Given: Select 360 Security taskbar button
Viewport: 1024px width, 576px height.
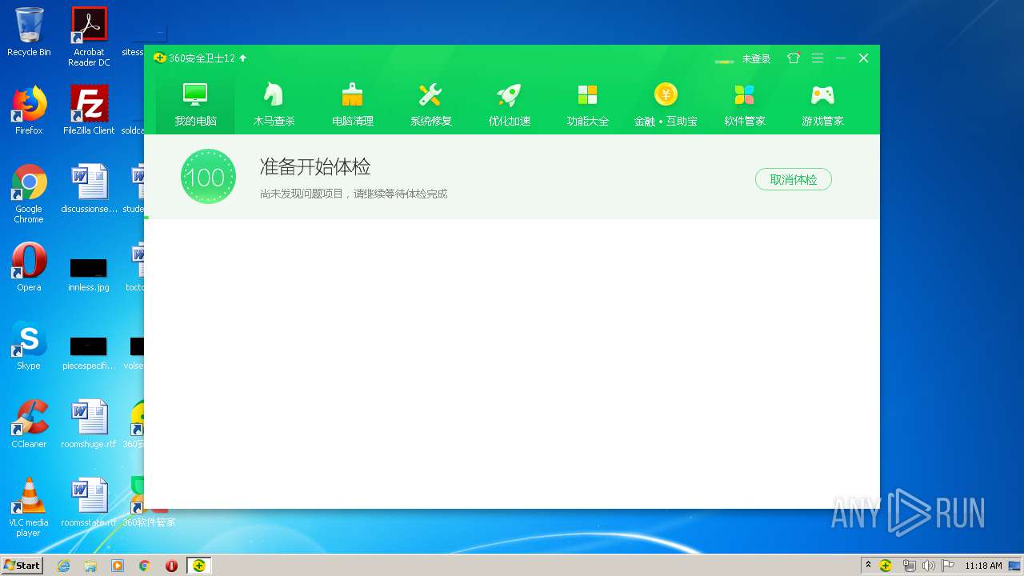Looking at the screenshot, I should (198, 566).
